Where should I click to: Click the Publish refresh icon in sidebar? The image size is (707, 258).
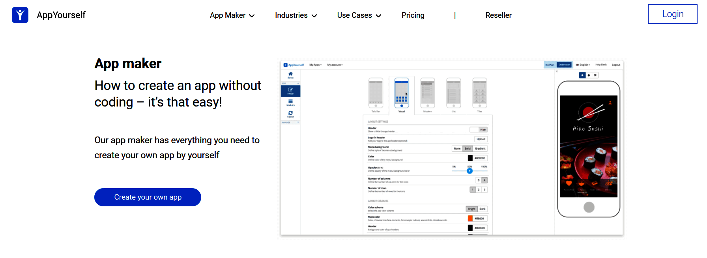tap(290, 114)
